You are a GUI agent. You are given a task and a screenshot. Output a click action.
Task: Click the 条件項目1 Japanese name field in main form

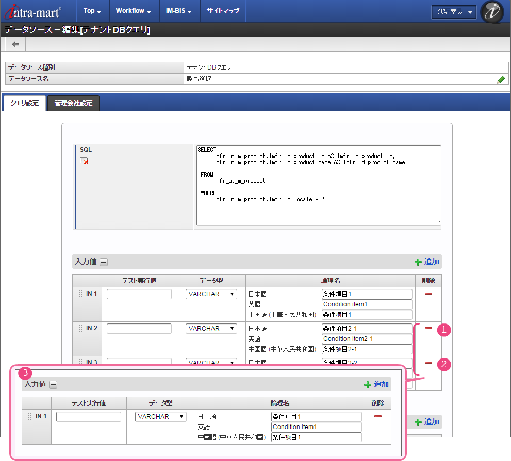point(367,294)
